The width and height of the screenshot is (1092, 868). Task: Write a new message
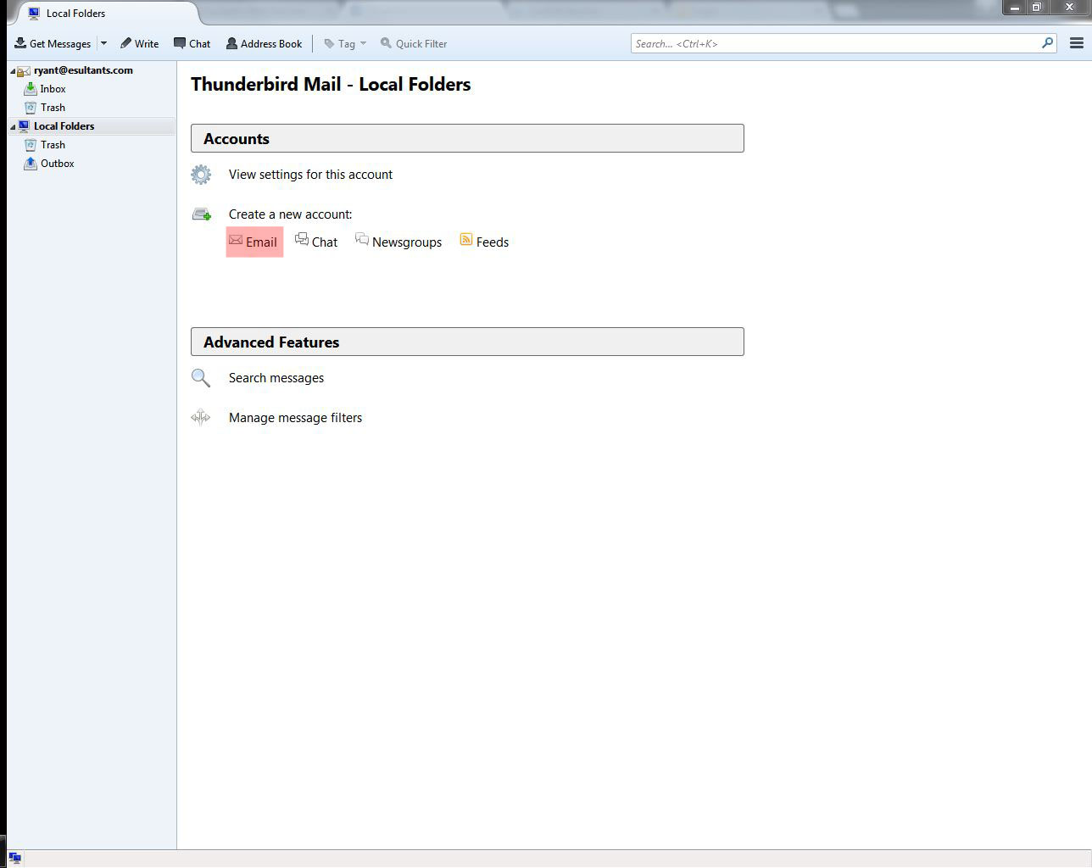pyautogui.click(x=140, y=43)
